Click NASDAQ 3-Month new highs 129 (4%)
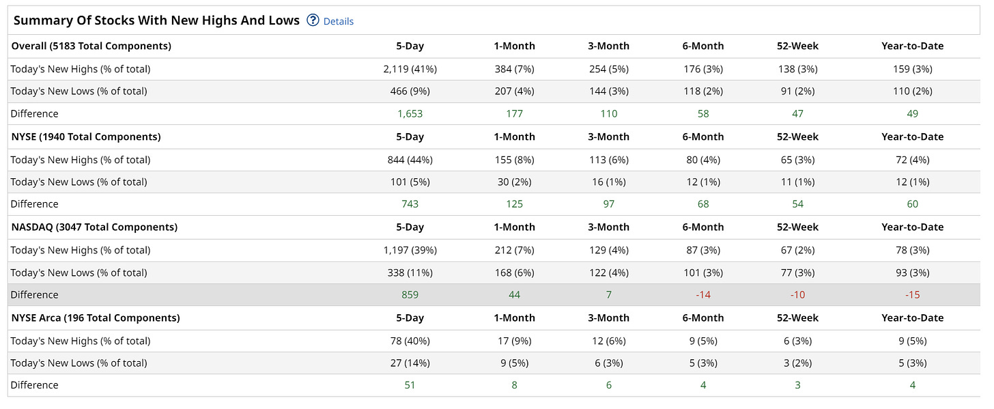Image resolution: width=994 pixels, height=409 pixels. 609,251
